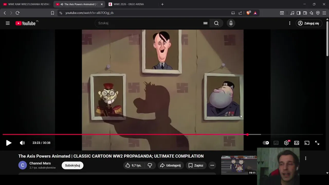This screenshot has width=329, height=185.
Task: Open Brave Shields lion icon
Action: pyautogui.click(x=248, y=13)
